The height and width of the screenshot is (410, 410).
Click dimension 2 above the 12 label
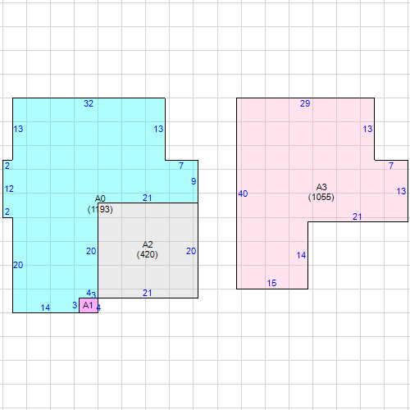(7, 166)
